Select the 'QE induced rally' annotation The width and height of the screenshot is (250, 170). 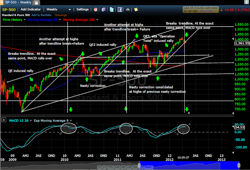tap(21, 71)
